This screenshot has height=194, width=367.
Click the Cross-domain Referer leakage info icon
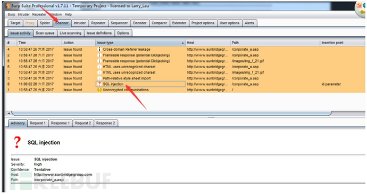99,50
